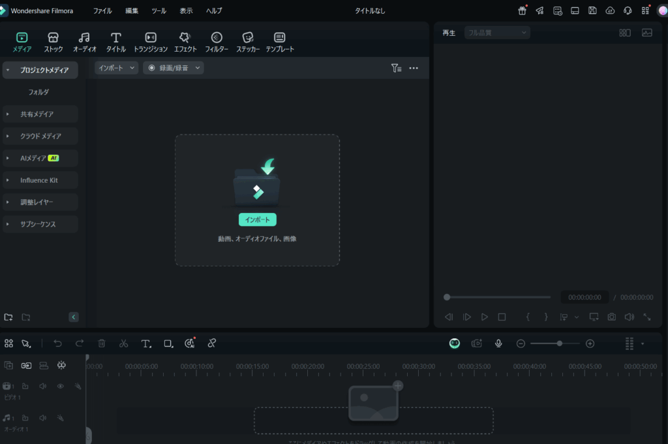This screenshot has height=444, width=668.
Task: Click the preview playback progress slider
Action: [x=498, y=297]
